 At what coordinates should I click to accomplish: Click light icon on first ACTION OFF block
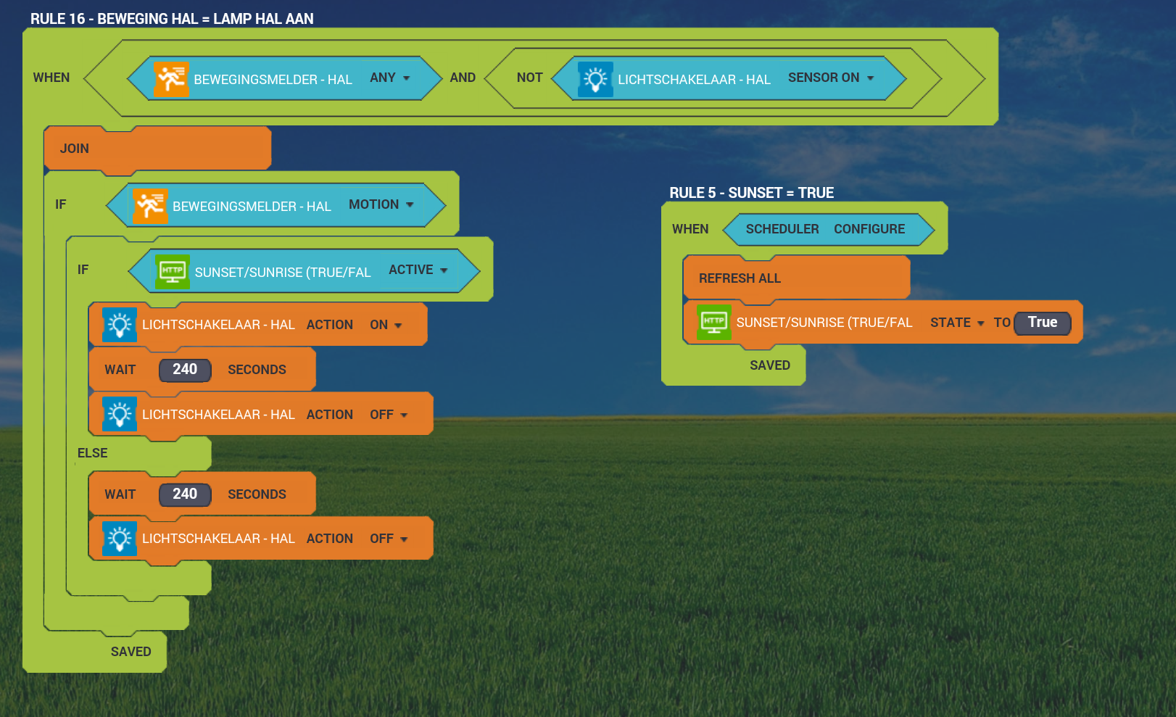pos(120,415)
